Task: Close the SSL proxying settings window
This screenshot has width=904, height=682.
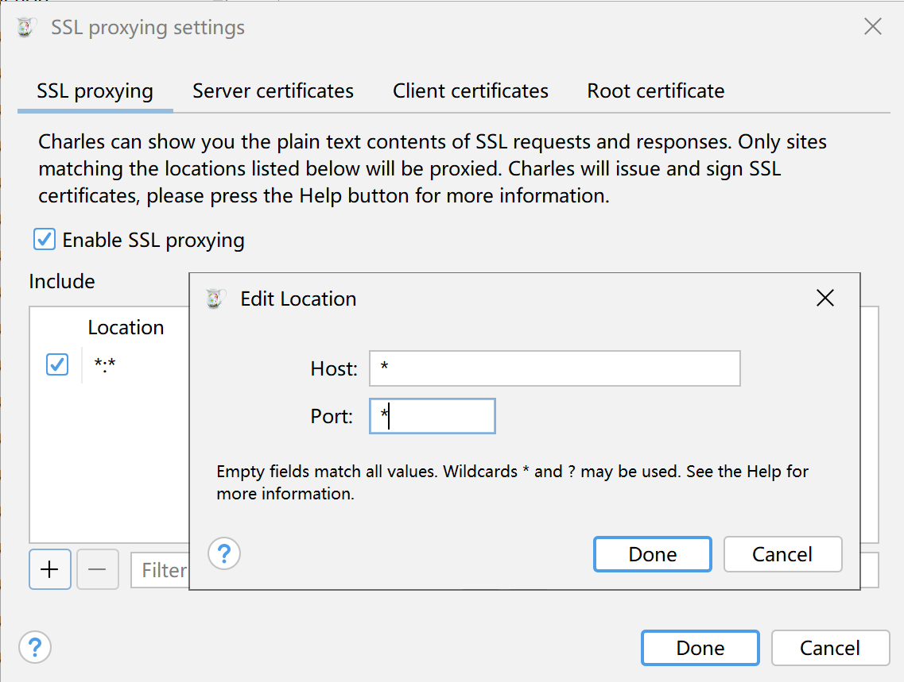Action: pos(873,26)
